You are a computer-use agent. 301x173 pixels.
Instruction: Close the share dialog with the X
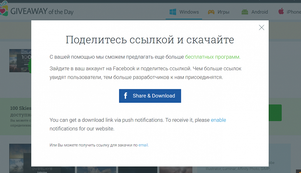pos(261,27)
